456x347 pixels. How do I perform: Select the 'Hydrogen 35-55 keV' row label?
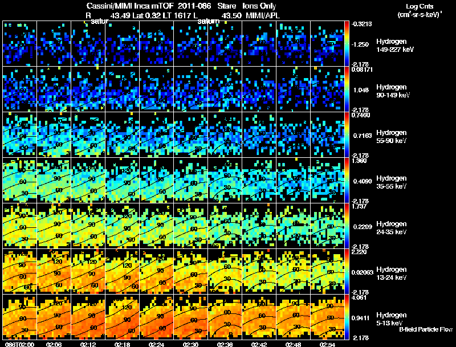click(392, 182)
